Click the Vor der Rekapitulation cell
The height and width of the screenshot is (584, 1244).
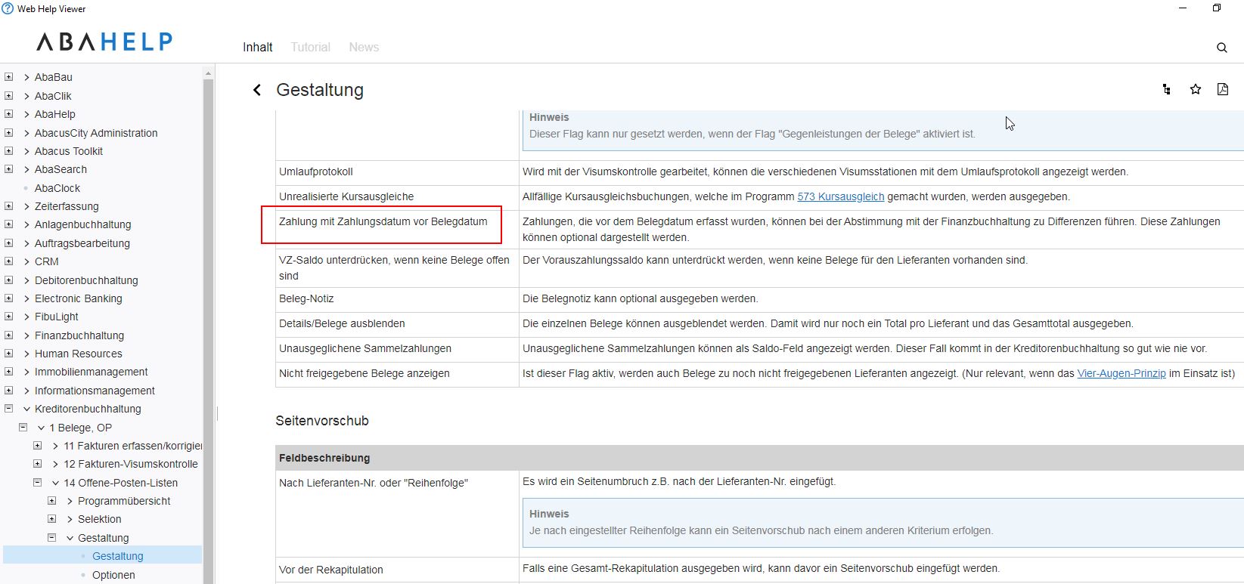pyautogui.click(x=397, y=570)
